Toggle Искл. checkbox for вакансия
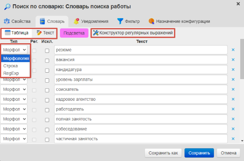Screen dimensions: 244x161 47,61
